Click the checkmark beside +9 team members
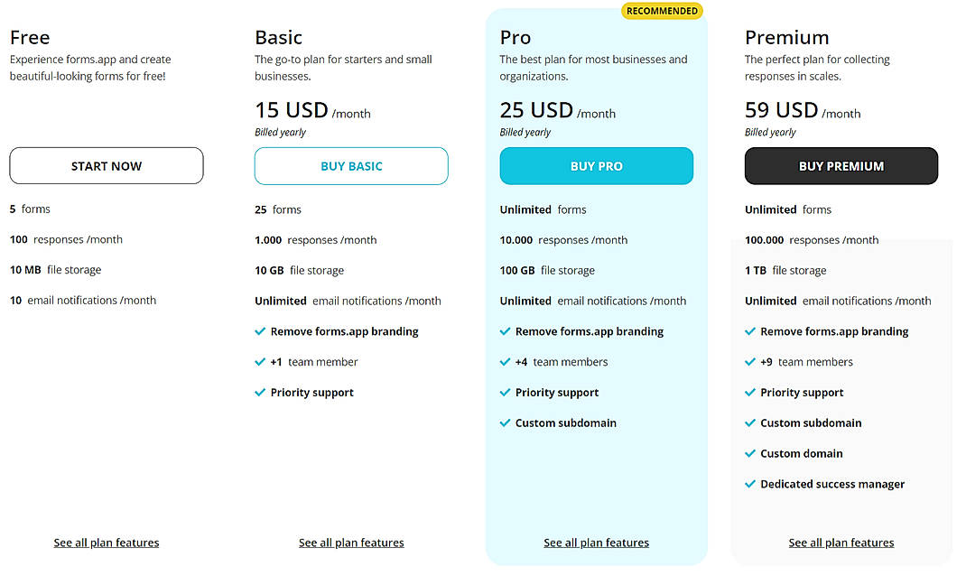The width and height of the screenshot is (966, 585). [750, 361]
